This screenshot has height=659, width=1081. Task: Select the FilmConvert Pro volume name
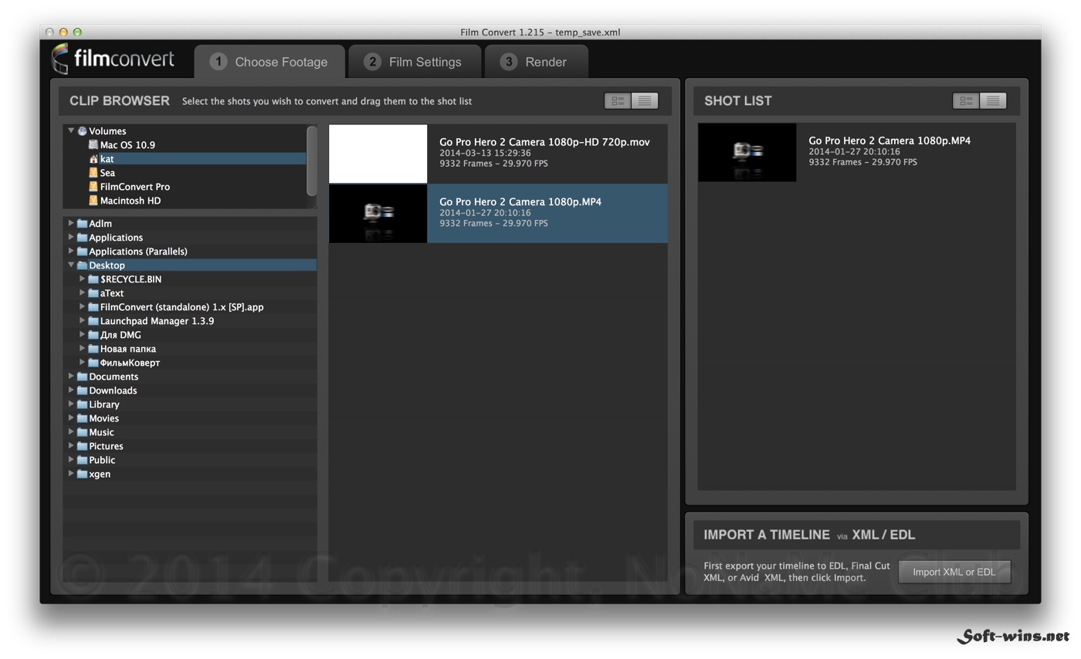[135, 187]
